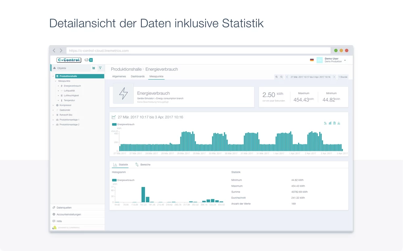This screenshot has width=403, height=251.
Task: Toggle Energieverbrauch series in histogram legend
Action: [123, 180]
